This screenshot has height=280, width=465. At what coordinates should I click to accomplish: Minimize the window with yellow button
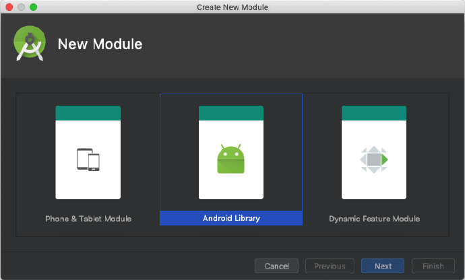(x=21, y=7)
